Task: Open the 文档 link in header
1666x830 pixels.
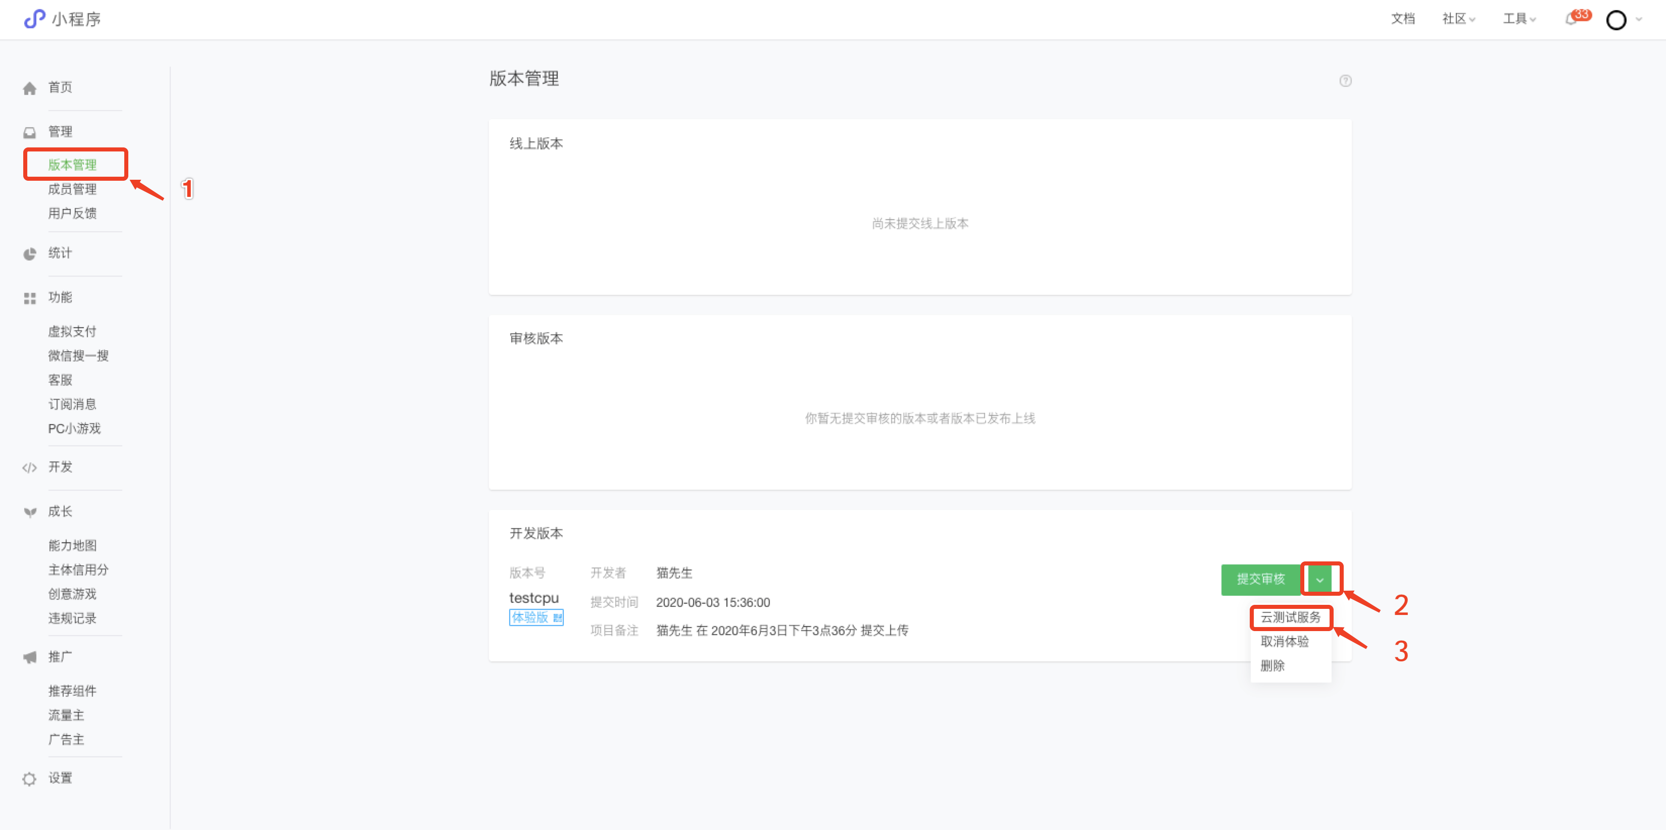Action: click(x=1403, y=19)
